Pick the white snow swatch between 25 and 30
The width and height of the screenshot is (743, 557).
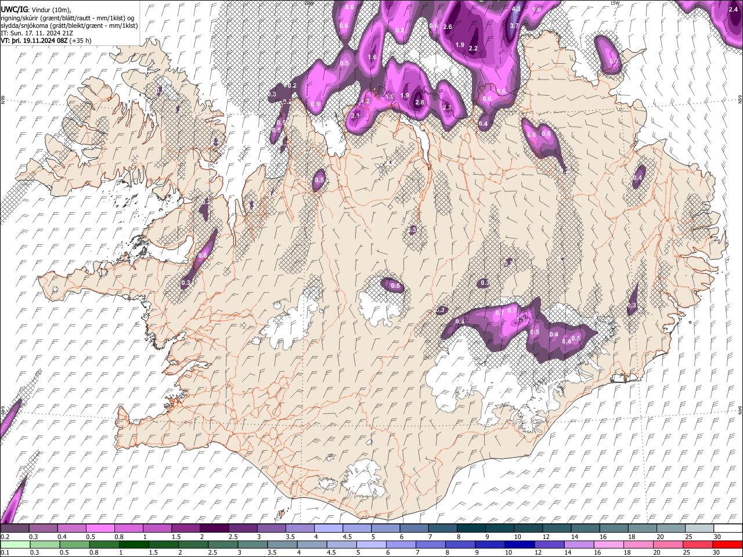(699, 529)
